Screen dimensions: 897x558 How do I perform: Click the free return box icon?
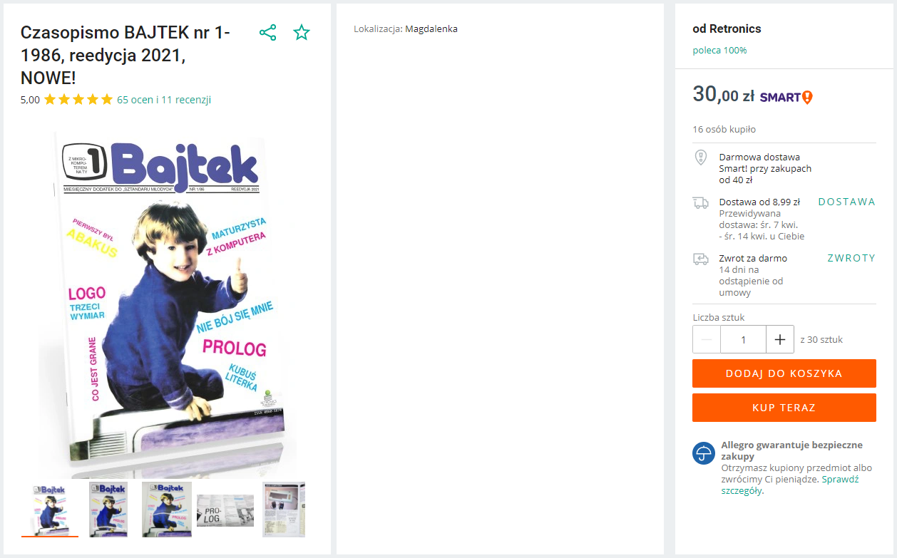(700, 259)
